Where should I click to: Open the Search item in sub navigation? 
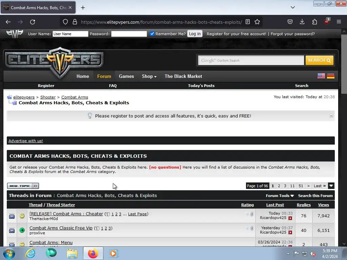(301, 86)
